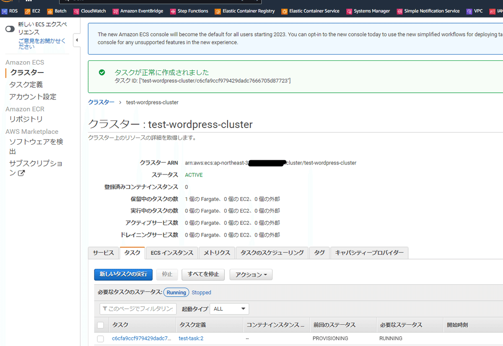Viewport: 503px width, 346px height.
Task: Open the Systems Manager bookmark icon
Action: coord(349,11)
